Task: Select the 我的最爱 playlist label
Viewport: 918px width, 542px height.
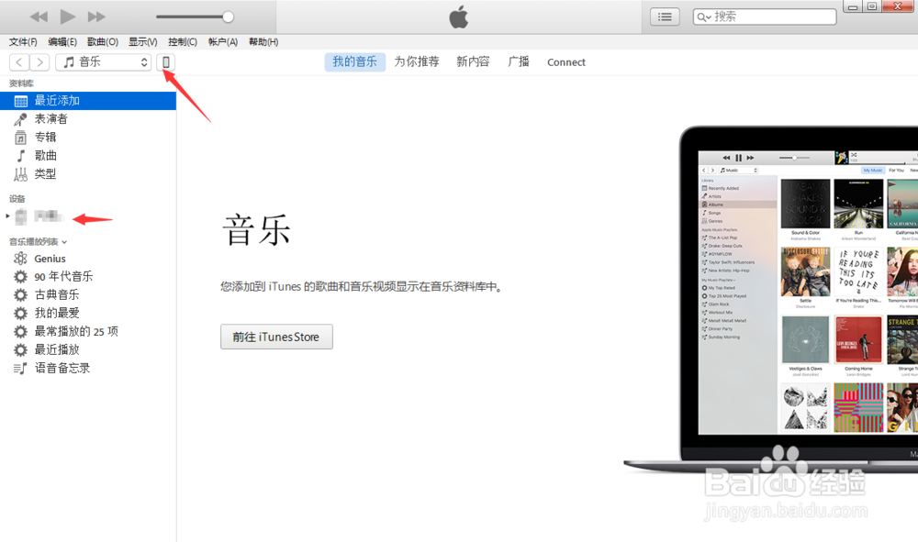Action: [56, 314]
